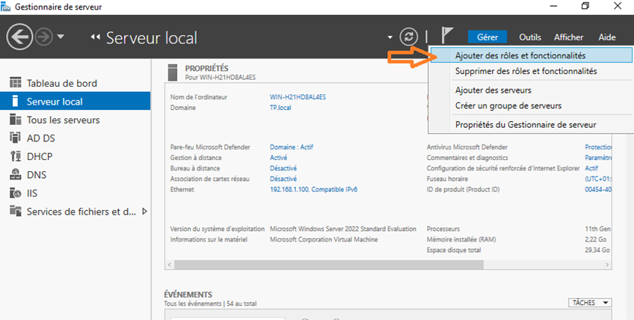
Task: Click the properties scrollbar left arrow
Action: [x=170, y=265]
